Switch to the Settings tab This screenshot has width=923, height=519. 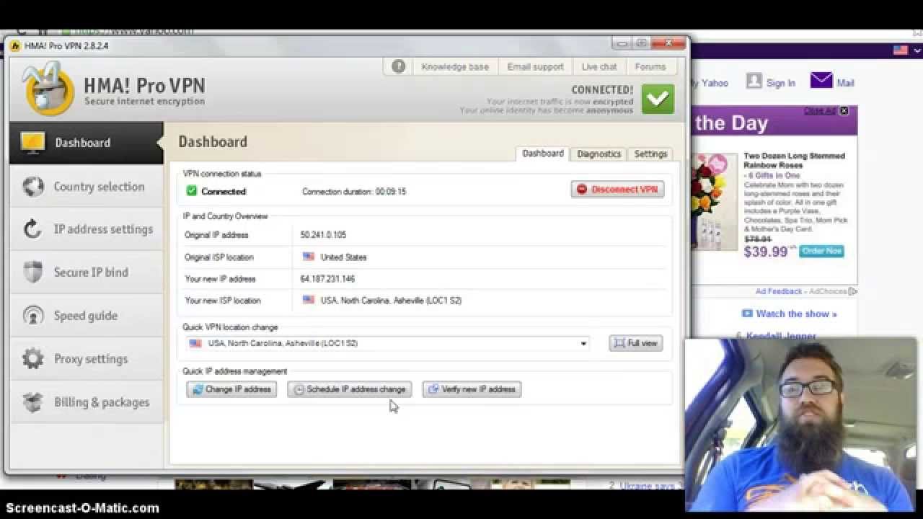pyautogui.click(x=650, y=154)
